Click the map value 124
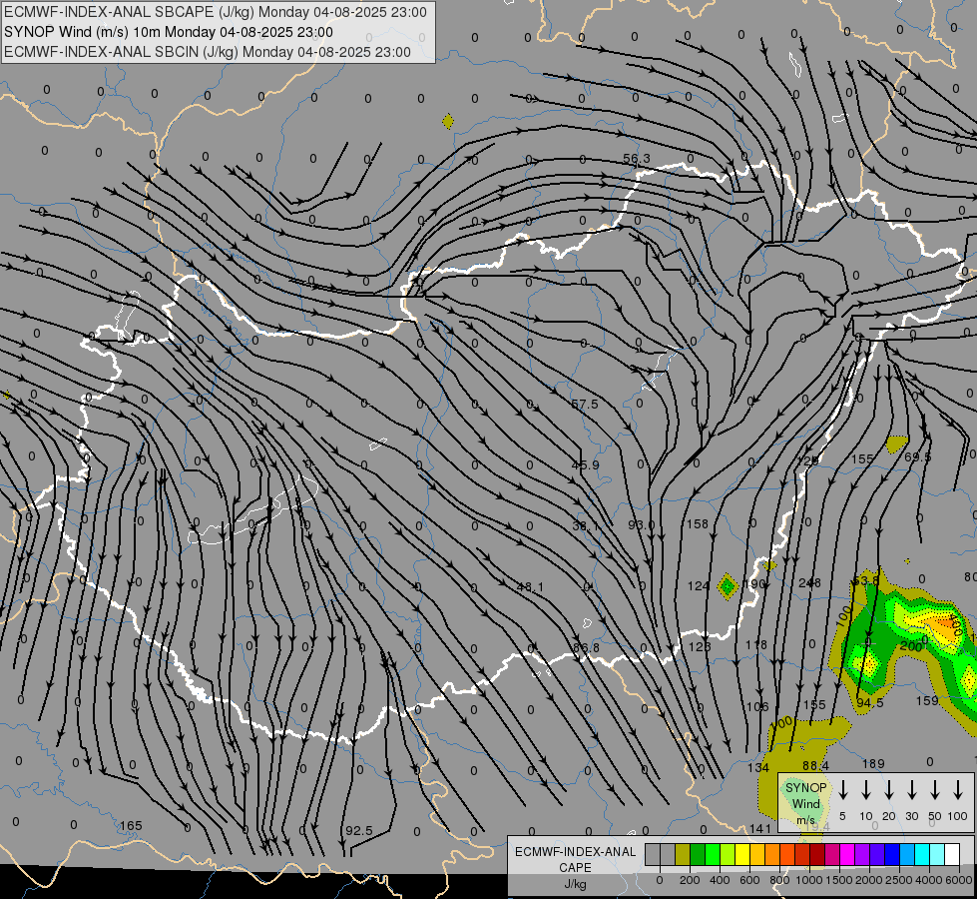This screenshot has width=977, height=899. point(698,585)
